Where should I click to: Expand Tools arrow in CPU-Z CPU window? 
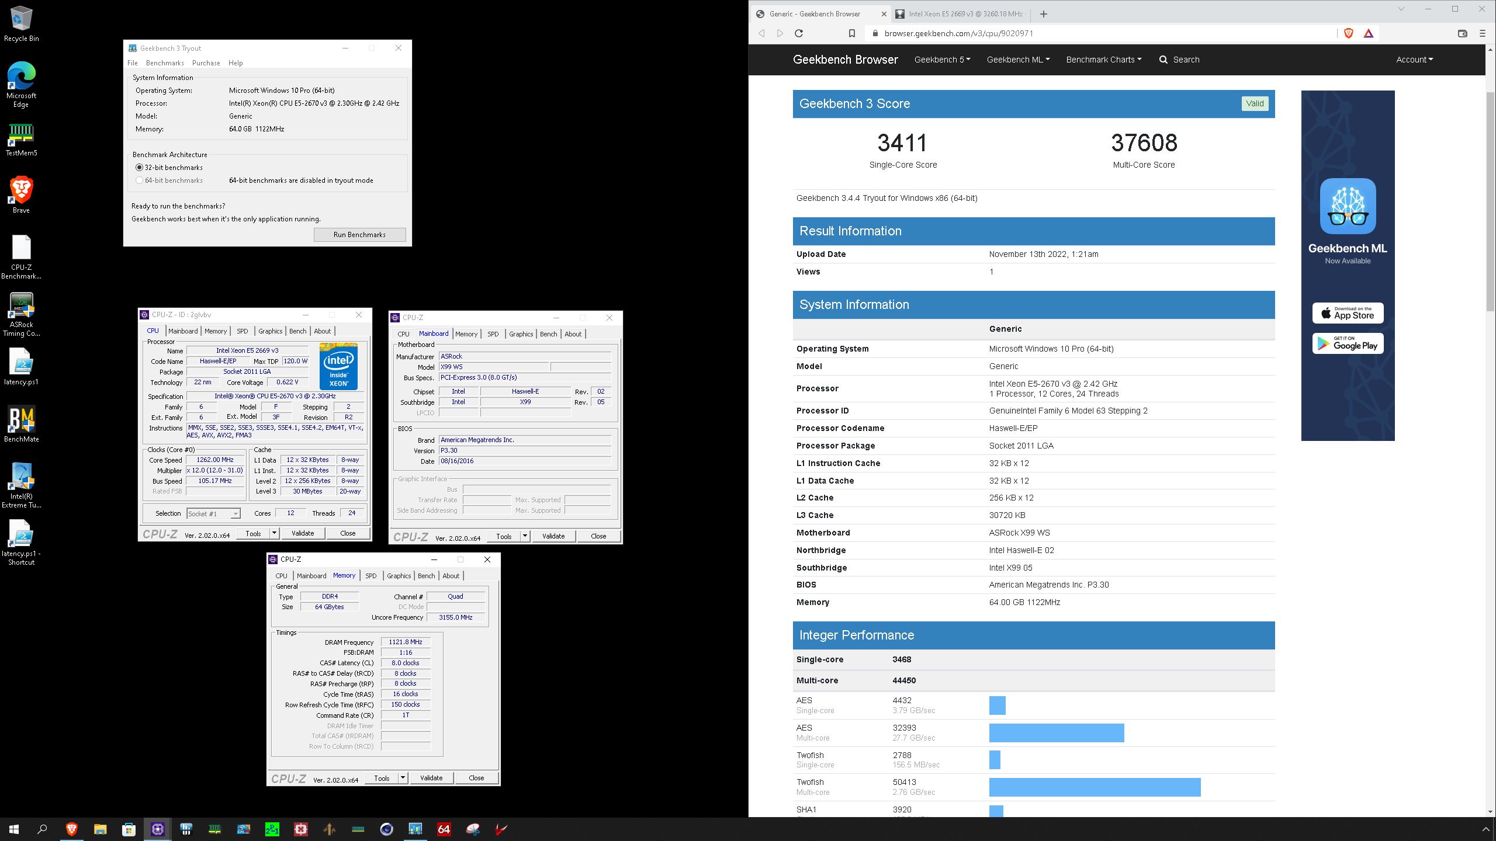coord(273,533)
